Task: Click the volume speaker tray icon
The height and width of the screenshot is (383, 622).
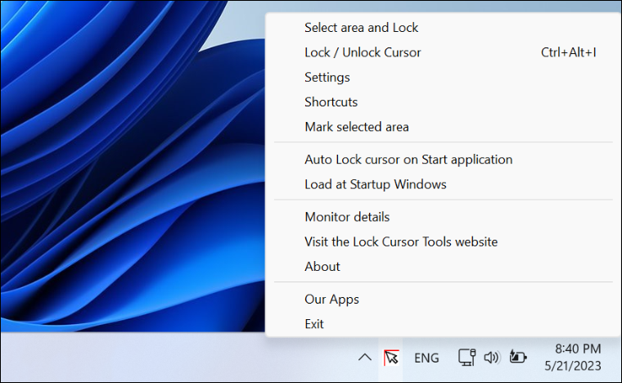Action: (x=492, y=358)
